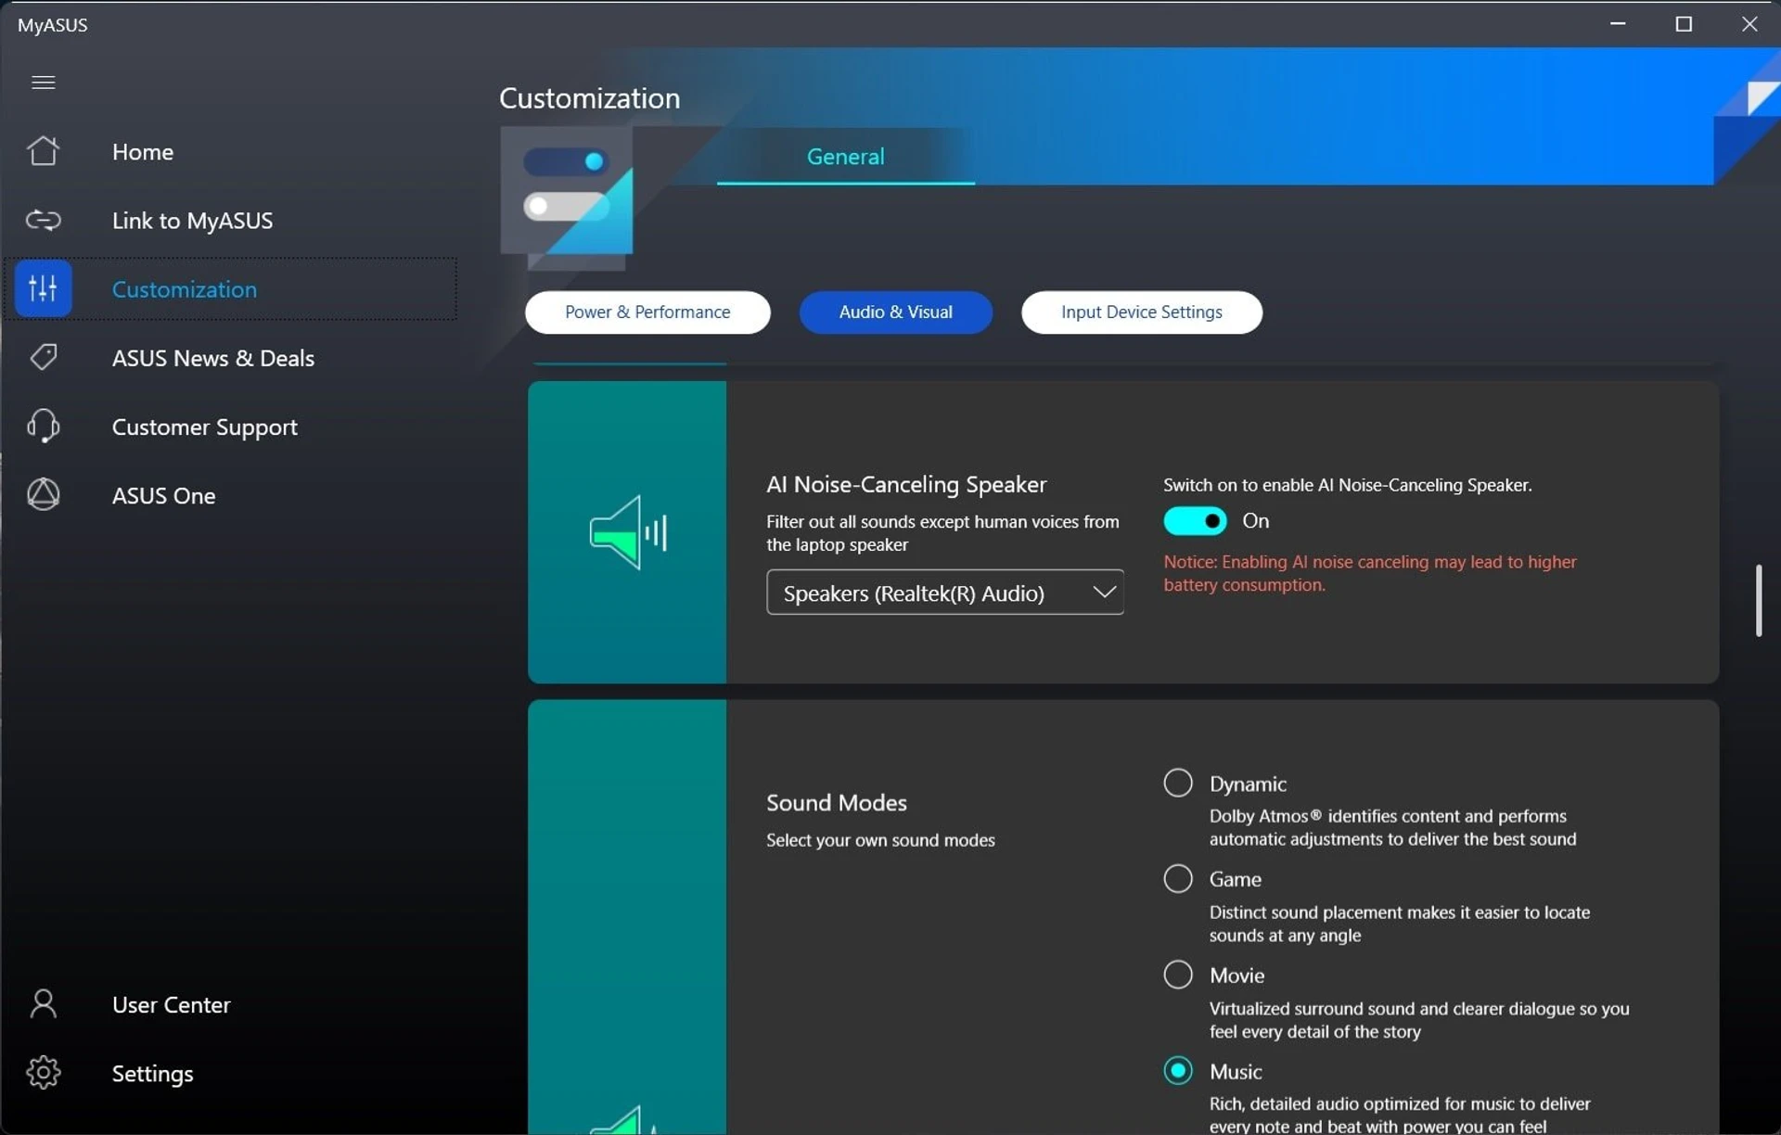Click the Customer Support headset icon
Image resolution: width=1781 pixels, height=1135 pixels.
coord(43,427)
